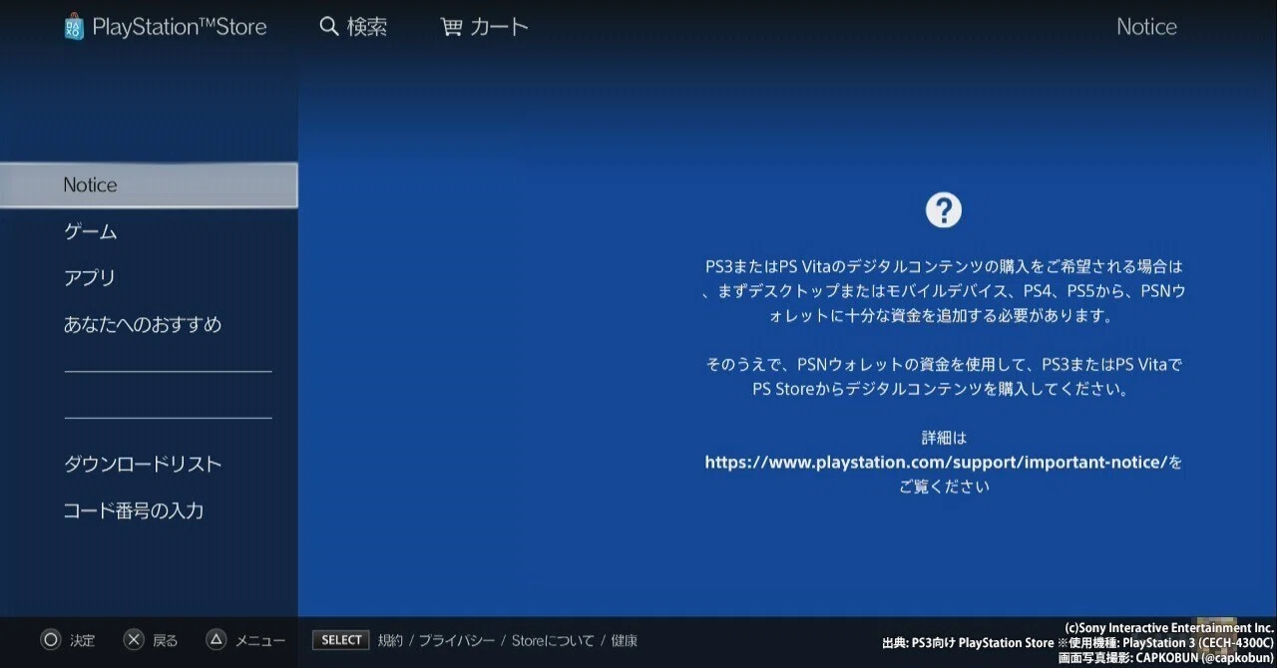Viewport: 1277px width, 668px height.
Task: Click the SELECT button badge
Action: pyautogui.click(x=341, y=640)
